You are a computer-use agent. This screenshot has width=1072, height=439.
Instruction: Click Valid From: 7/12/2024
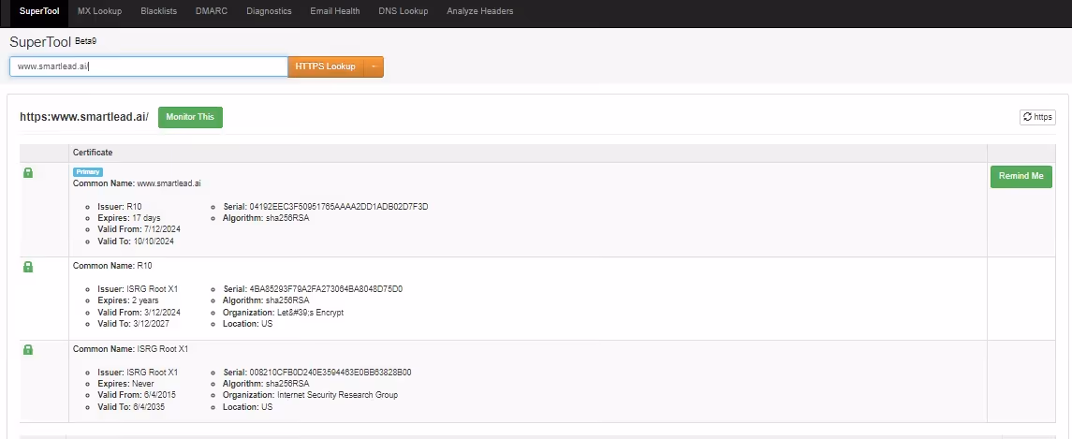click(139, 229)
